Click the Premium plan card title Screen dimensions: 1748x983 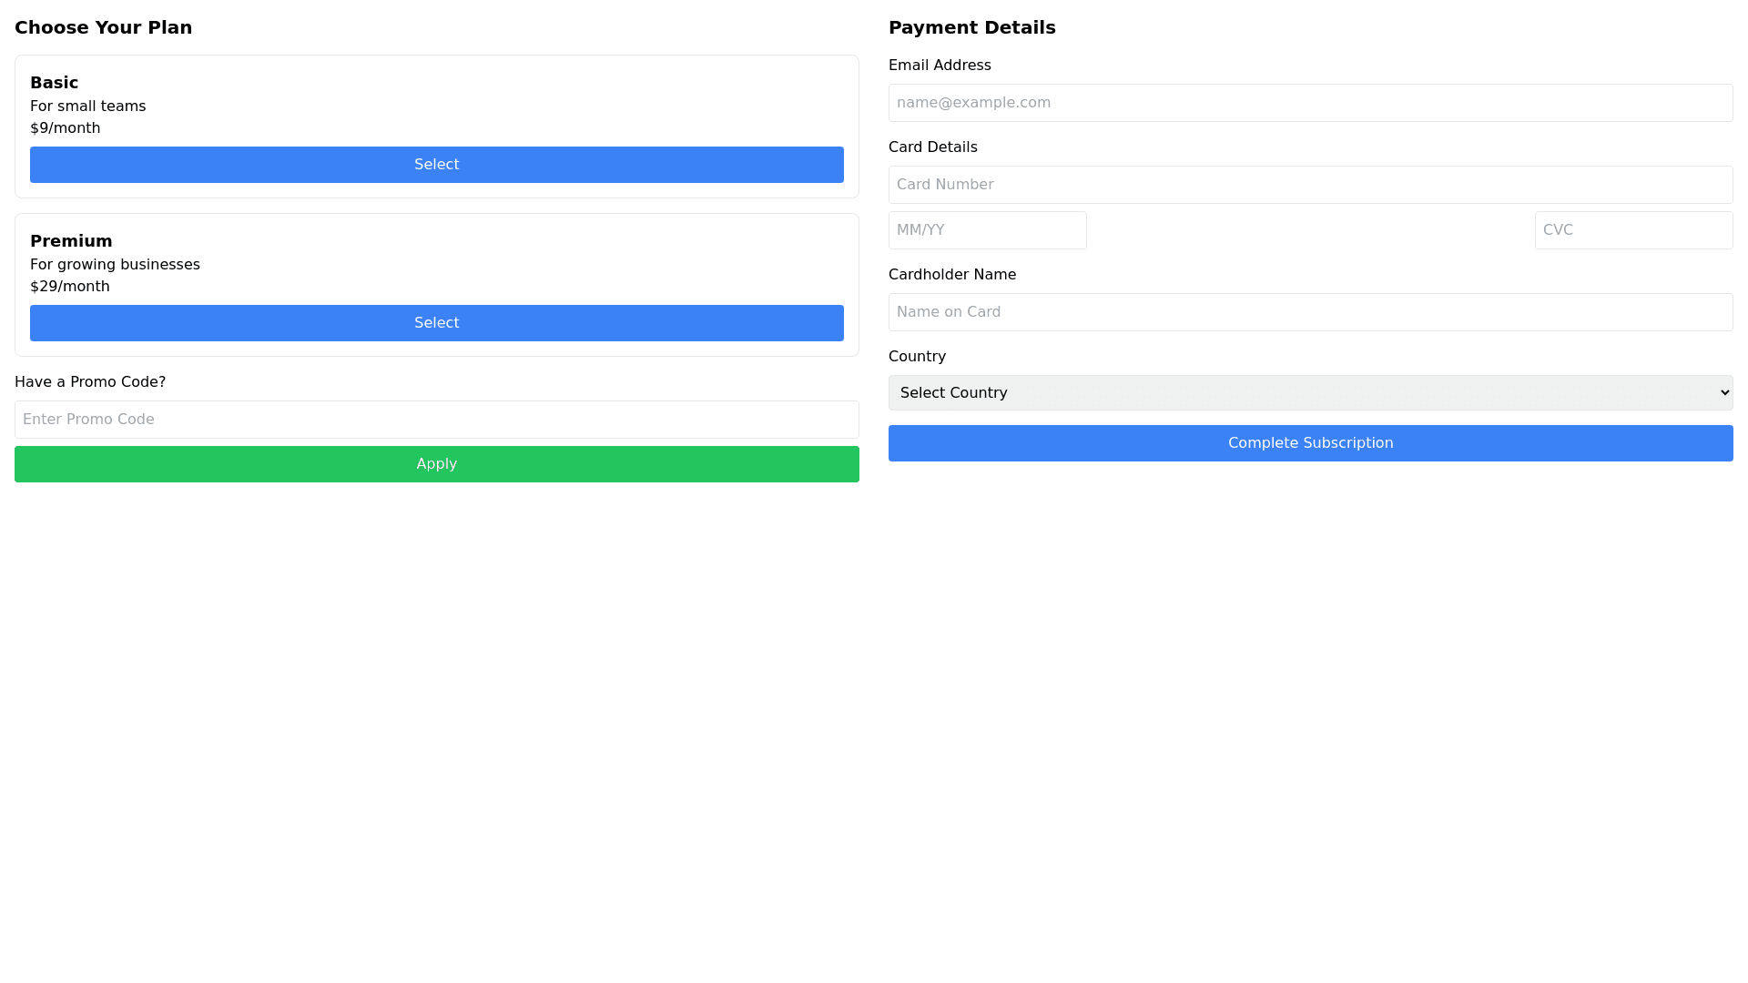(x=71, y=241)
